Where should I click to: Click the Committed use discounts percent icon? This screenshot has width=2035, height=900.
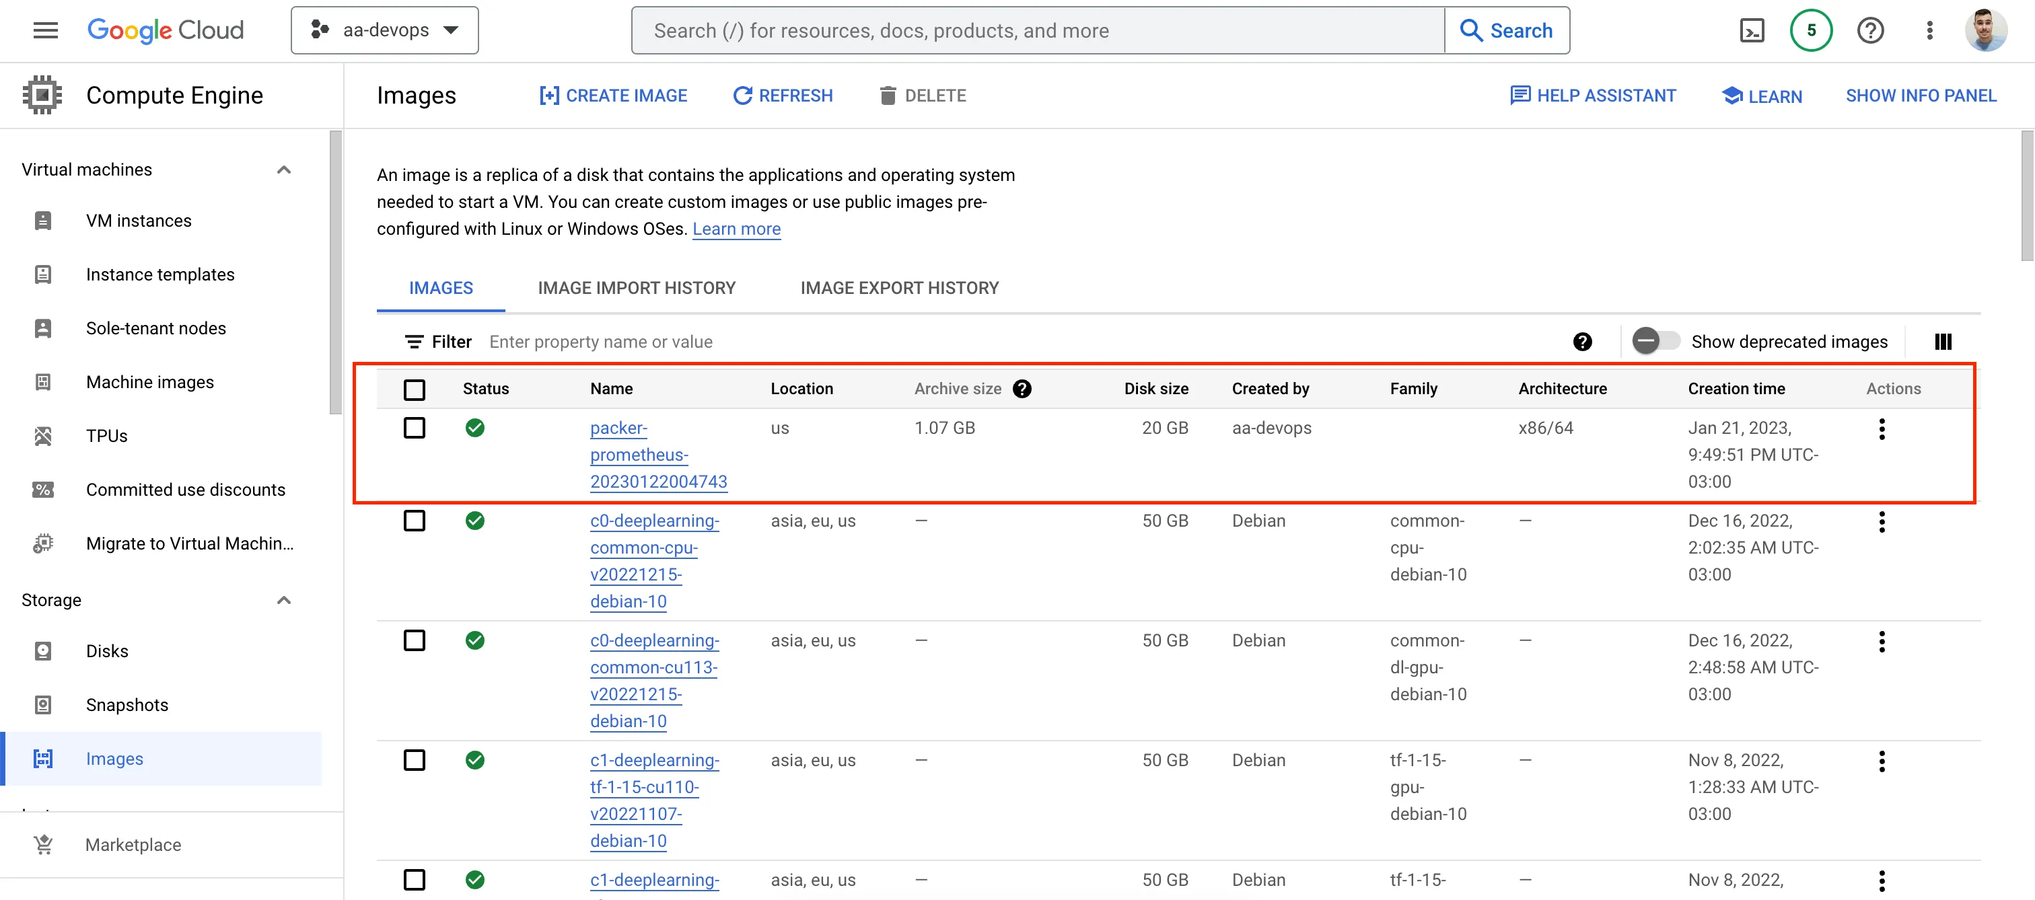42,490
